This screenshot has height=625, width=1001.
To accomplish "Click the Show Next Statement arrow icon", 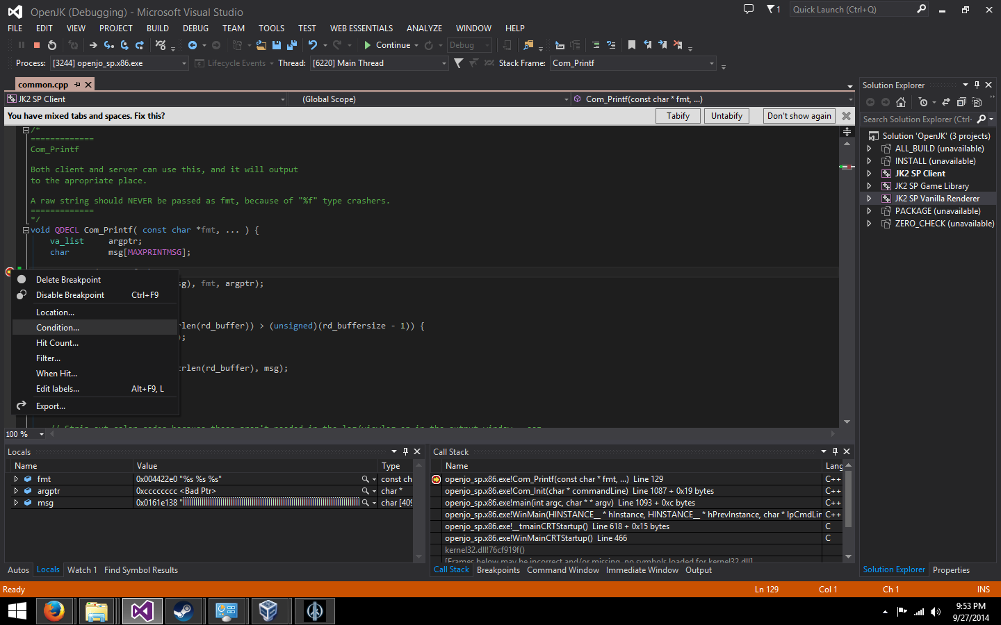I will 93,45.
